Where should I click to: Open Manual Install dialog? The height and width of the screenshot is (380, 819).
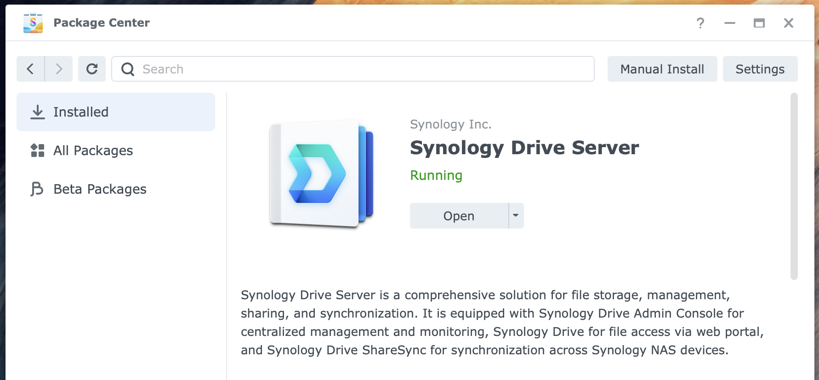click(x=662, y=69)
